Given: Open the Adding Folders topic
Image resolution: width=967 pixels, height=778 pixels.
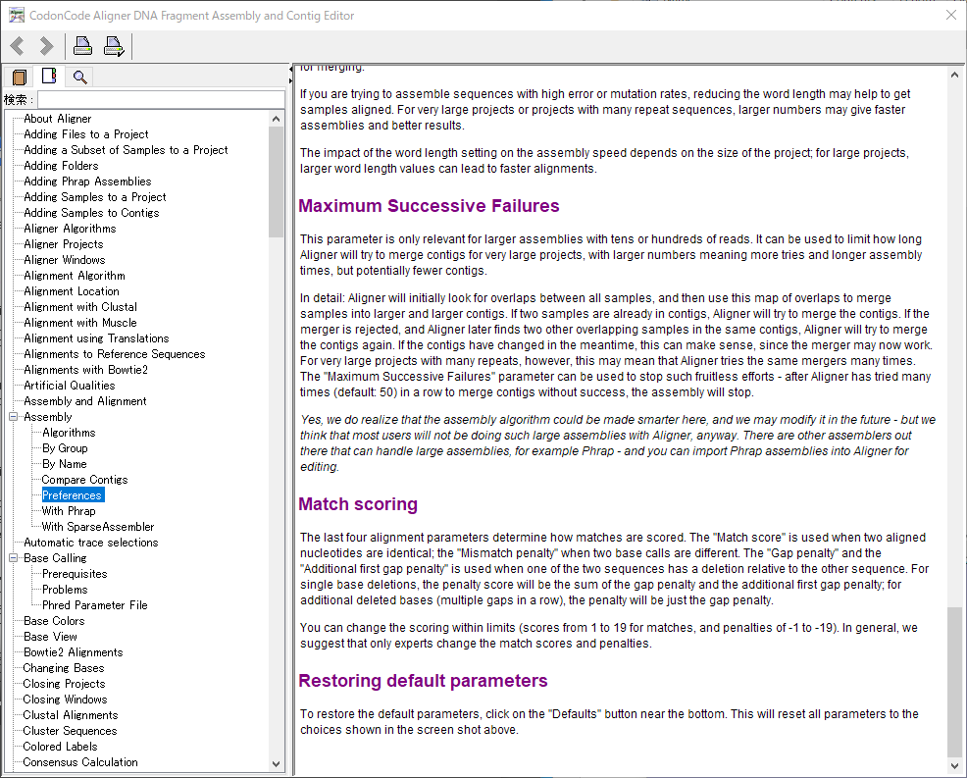Looking at the screenshot, I should (x=61, y=166).
